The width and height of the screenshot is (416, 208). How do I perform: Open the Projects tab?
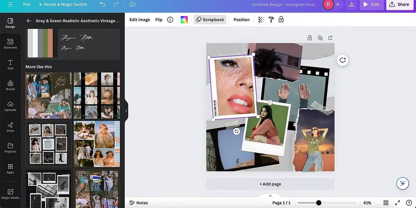pyautogui.click(x=10, y=148)
